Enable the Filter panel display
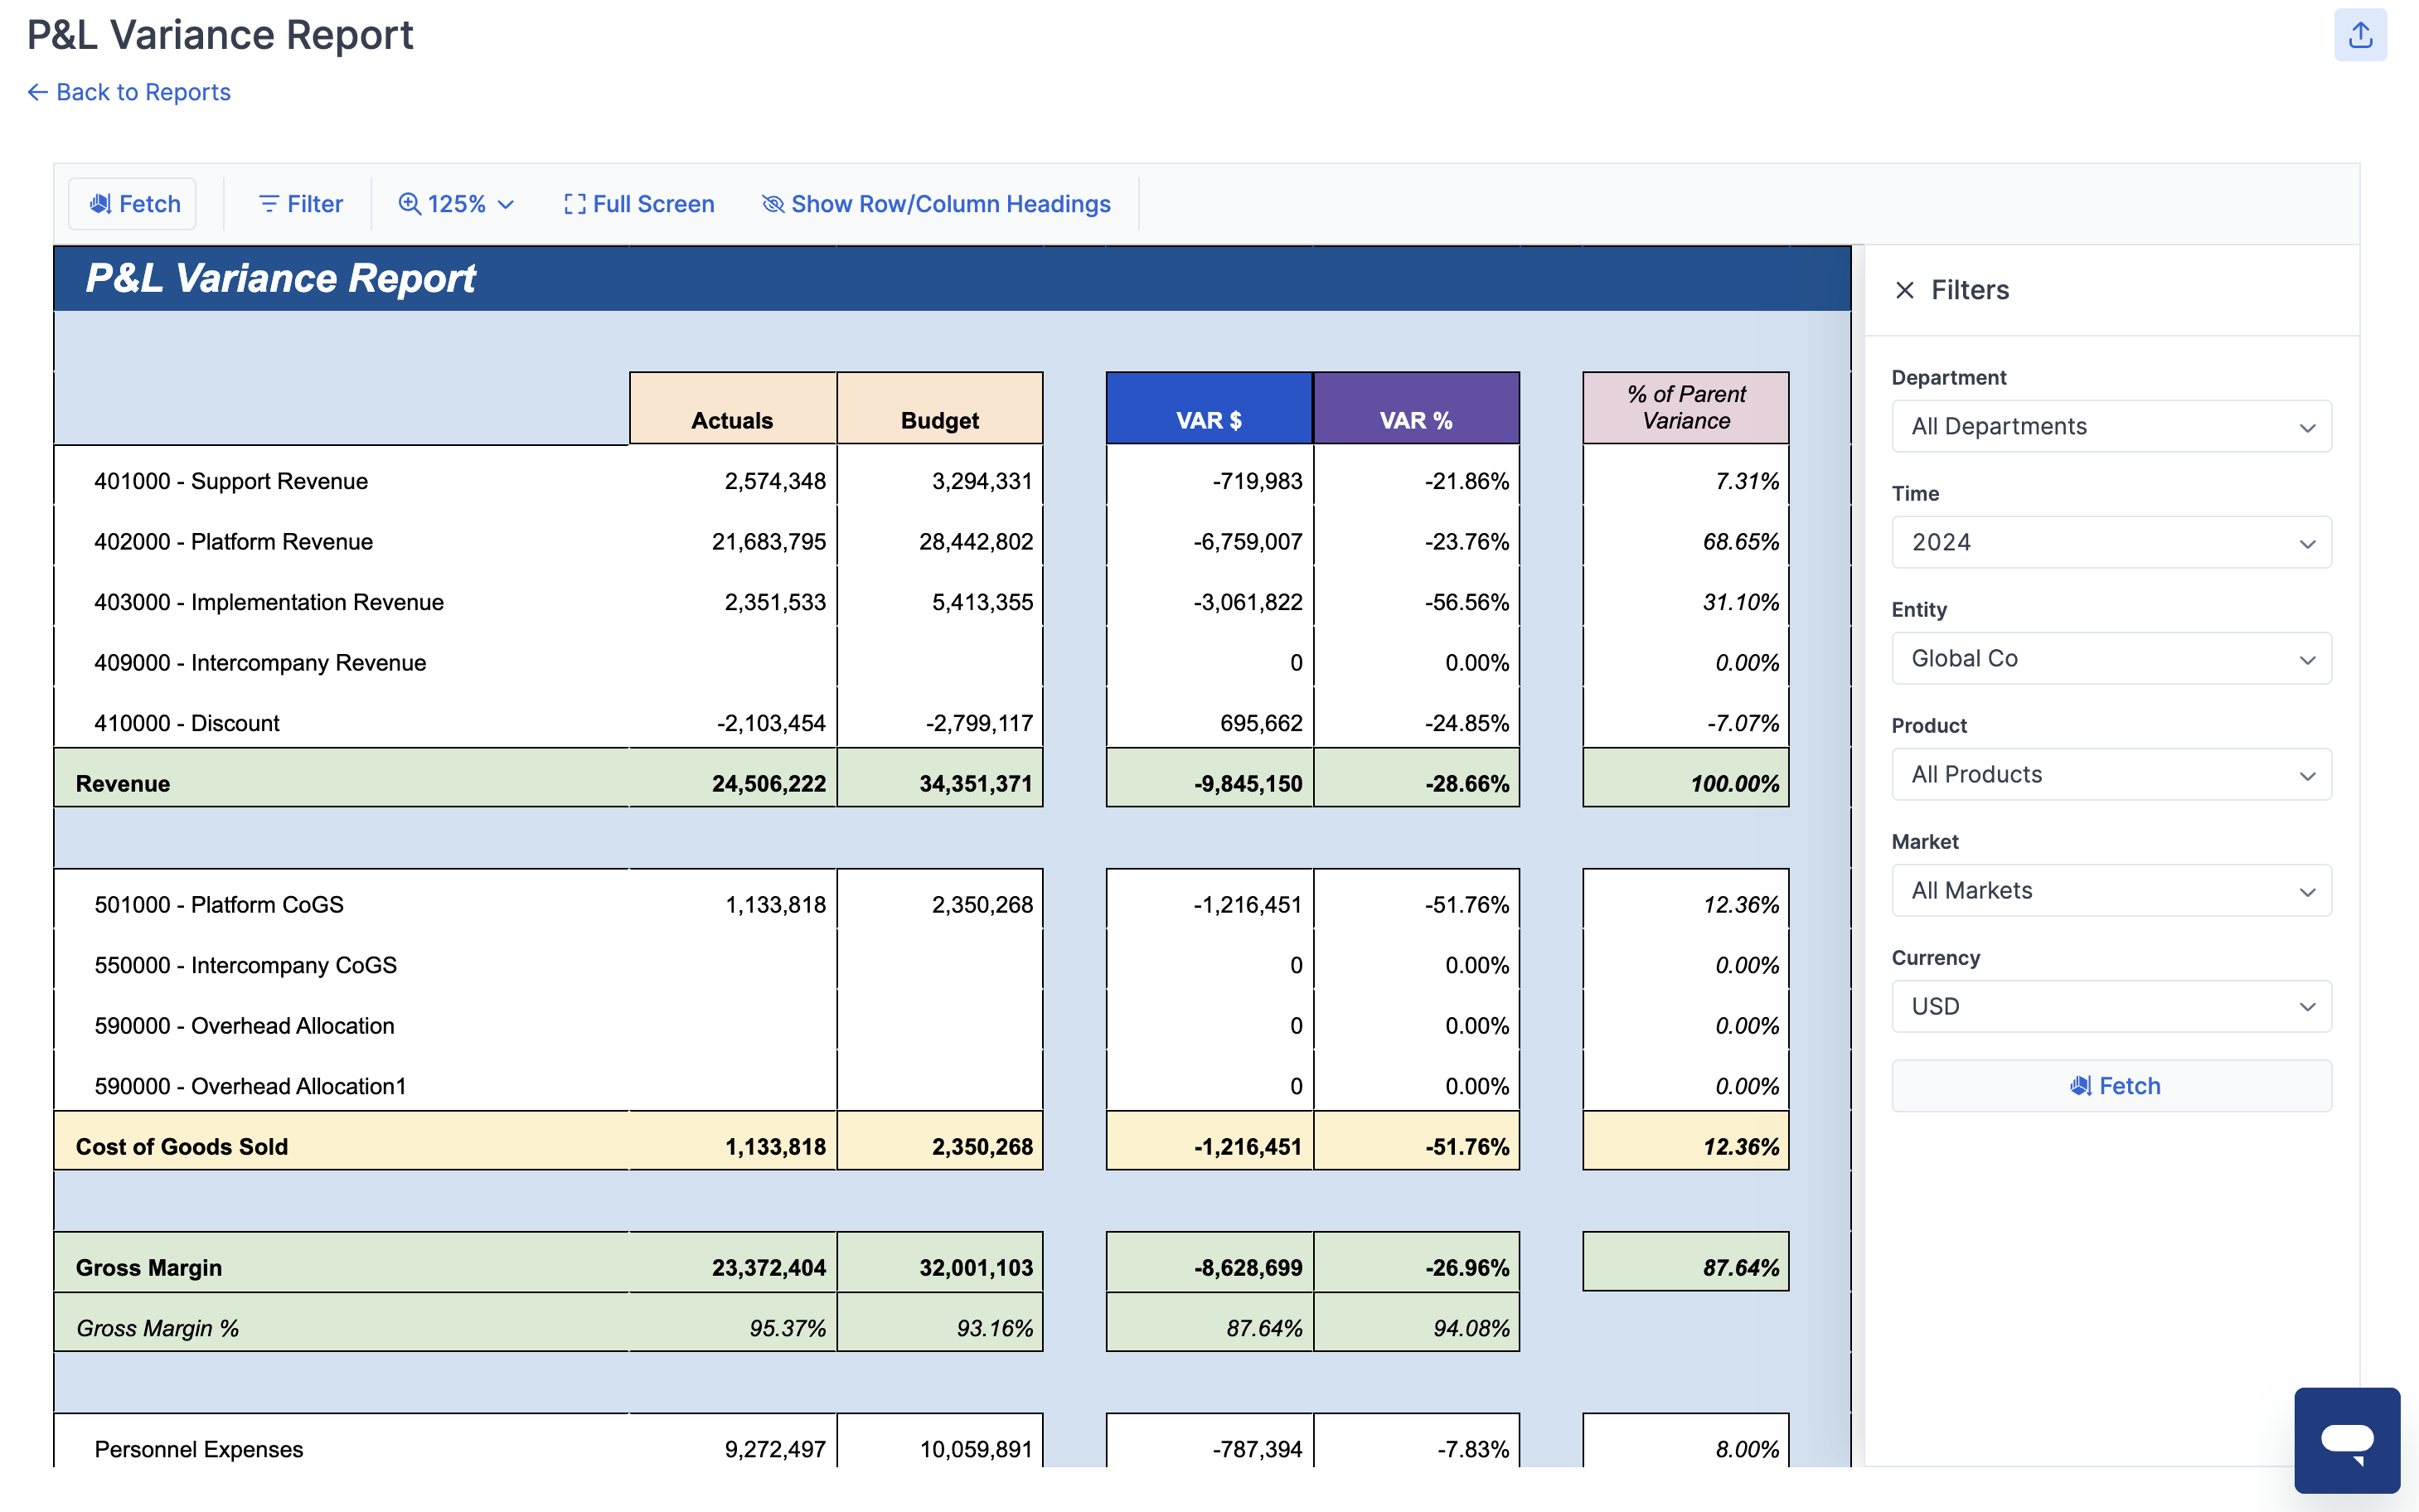Screen dimensions: 2419x1512 point(299,203)
